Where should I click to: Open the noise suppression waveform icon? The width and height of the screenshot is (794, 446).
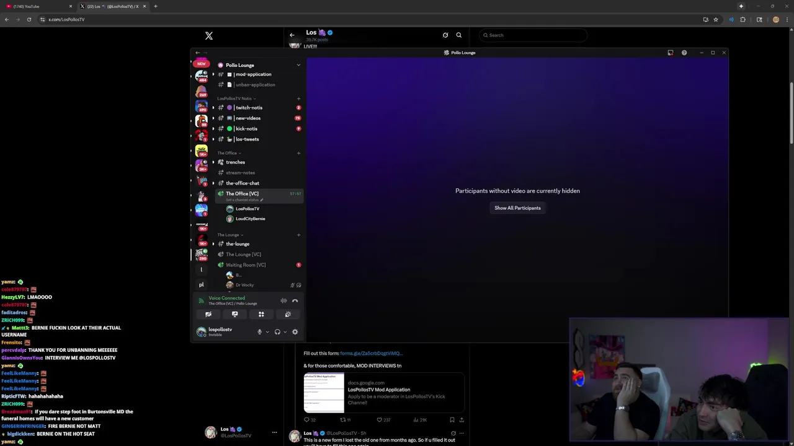tap(283, 300)
